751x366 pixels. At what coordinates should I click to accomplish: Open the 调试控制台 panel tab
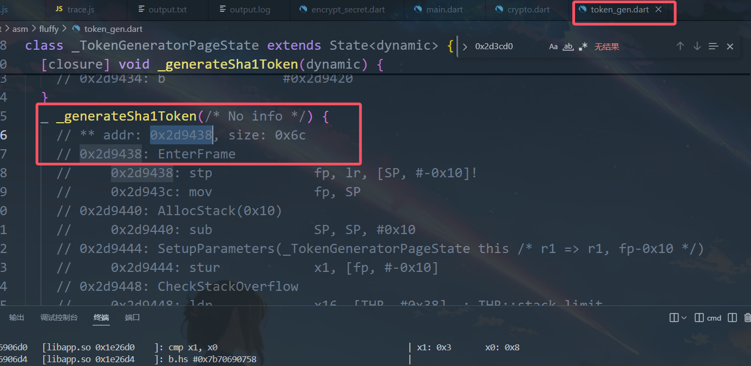point(59,318)
